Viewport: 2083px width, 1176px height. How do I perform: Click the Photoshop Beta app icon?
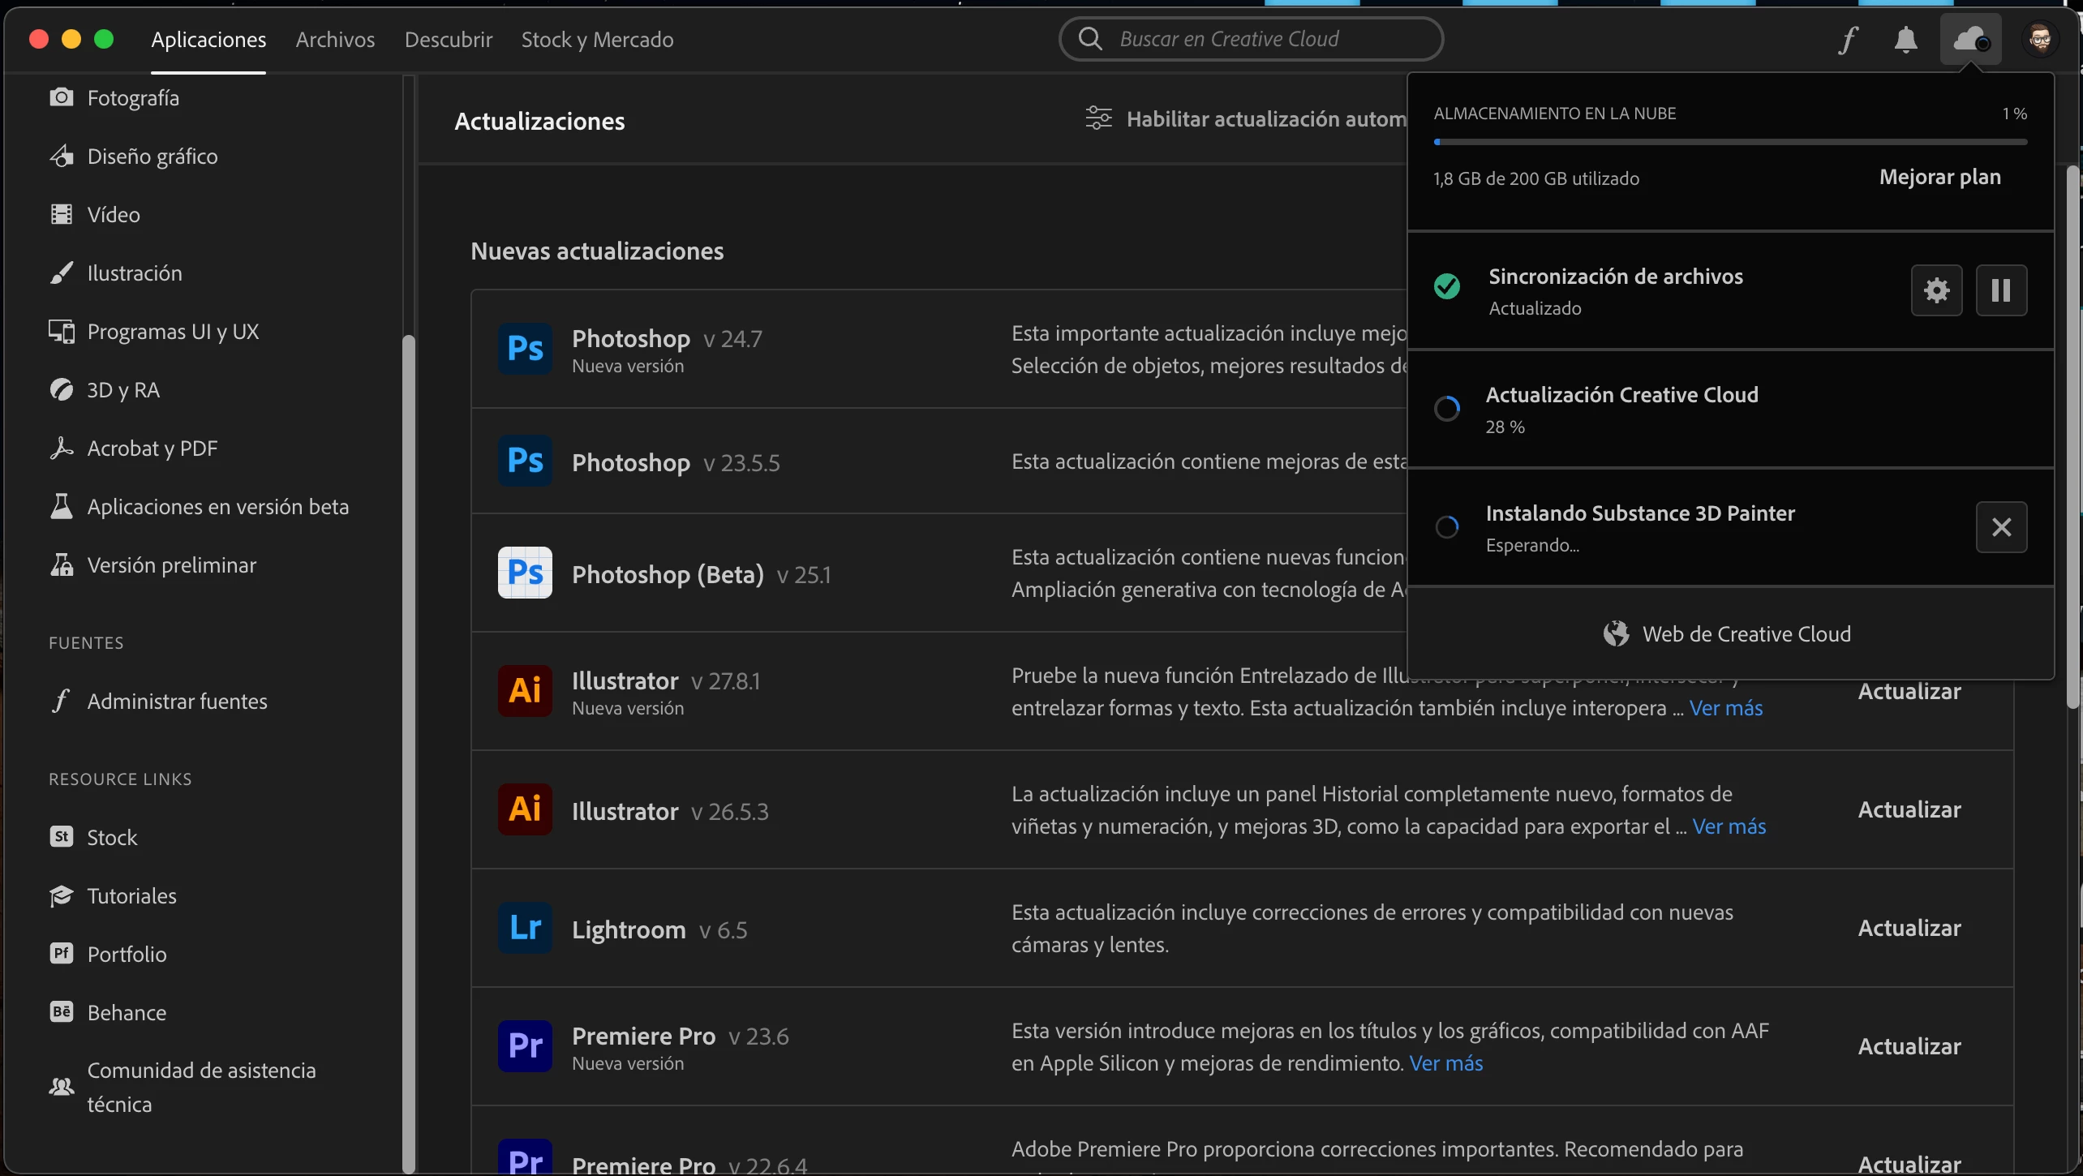pos(525,573)
